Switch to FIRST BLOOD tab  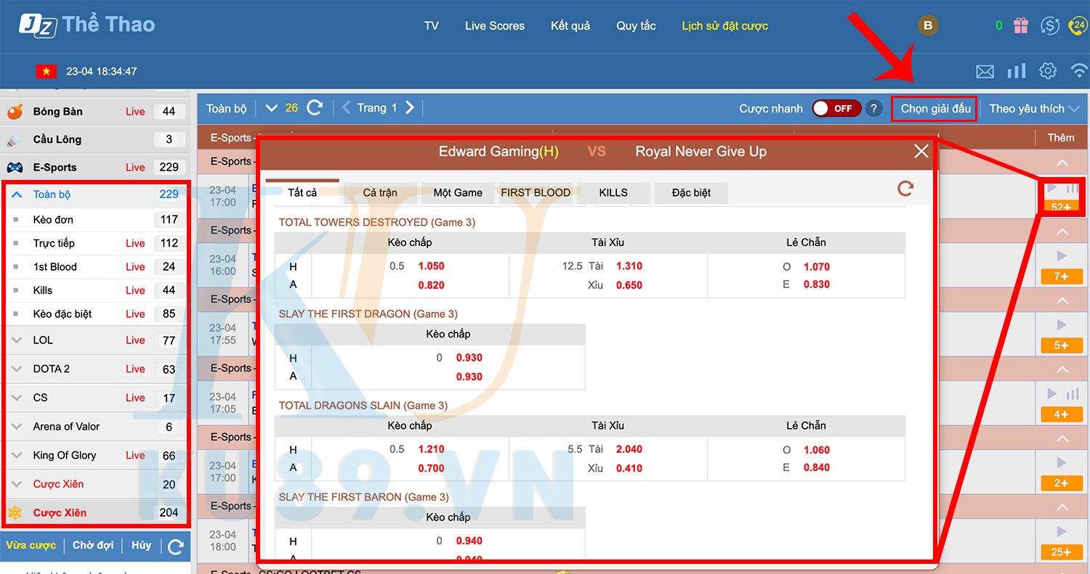click(x=536, y=193)
